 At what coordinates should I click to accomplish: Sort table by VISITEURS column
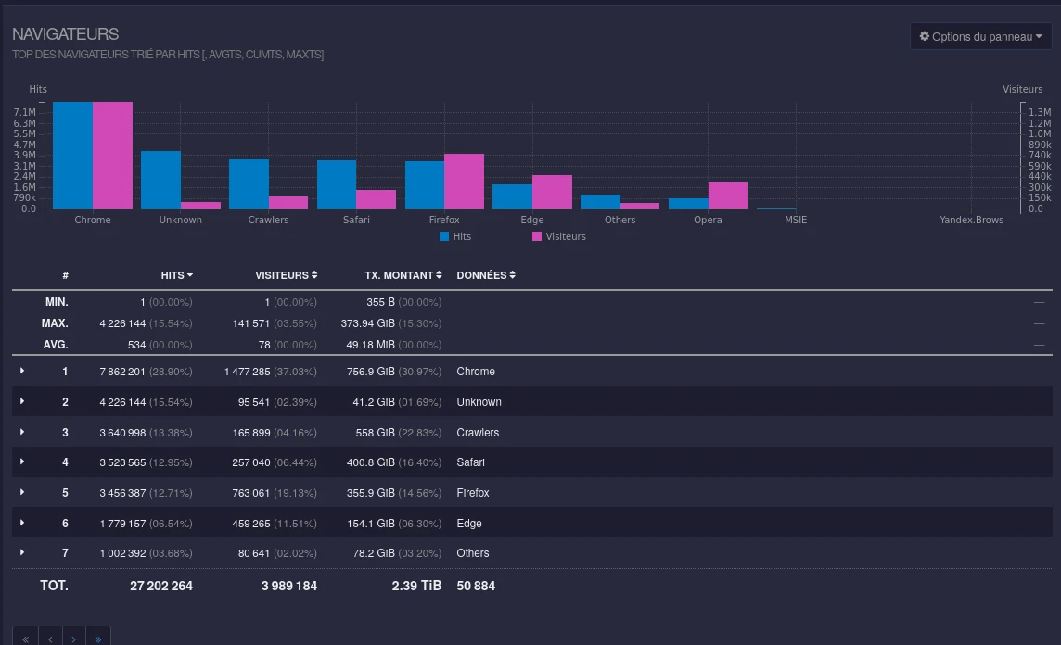point(287,275)
